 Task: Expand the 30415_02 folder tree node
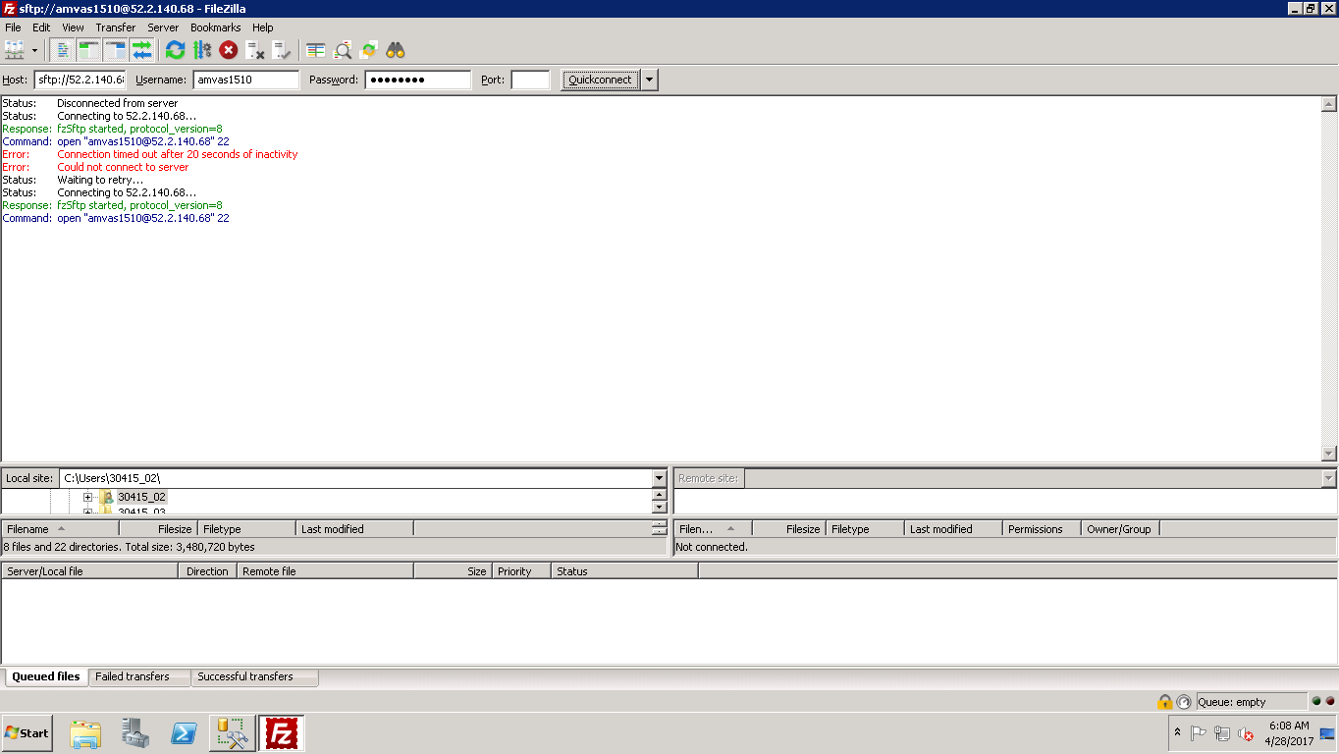click(87, 498)
